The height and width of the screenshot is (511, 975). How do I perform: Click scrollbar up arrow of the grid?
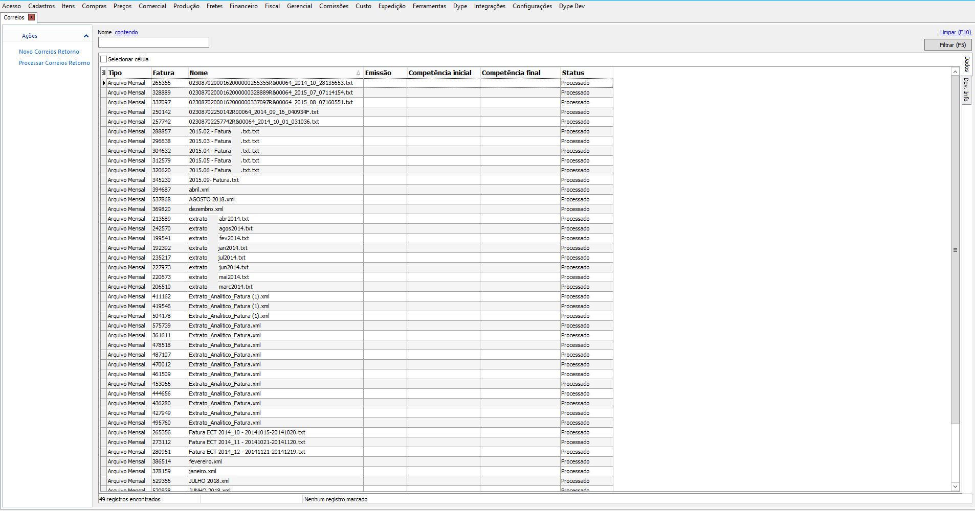[x=955, y=72]
